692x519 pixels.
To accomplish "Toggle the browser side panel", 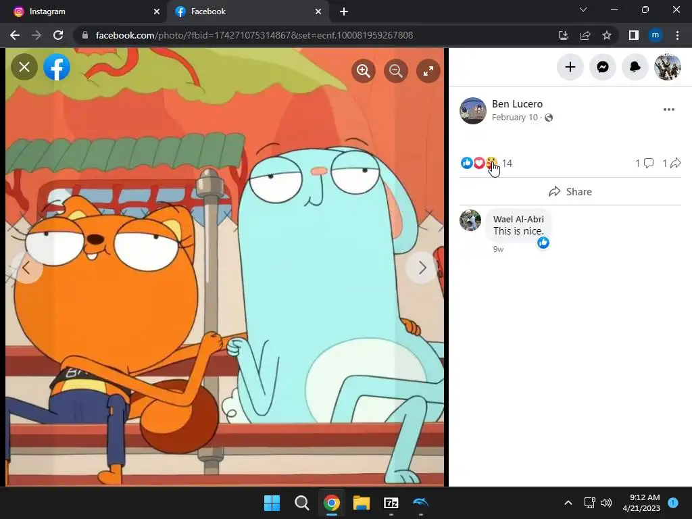I will pos(634,35).
